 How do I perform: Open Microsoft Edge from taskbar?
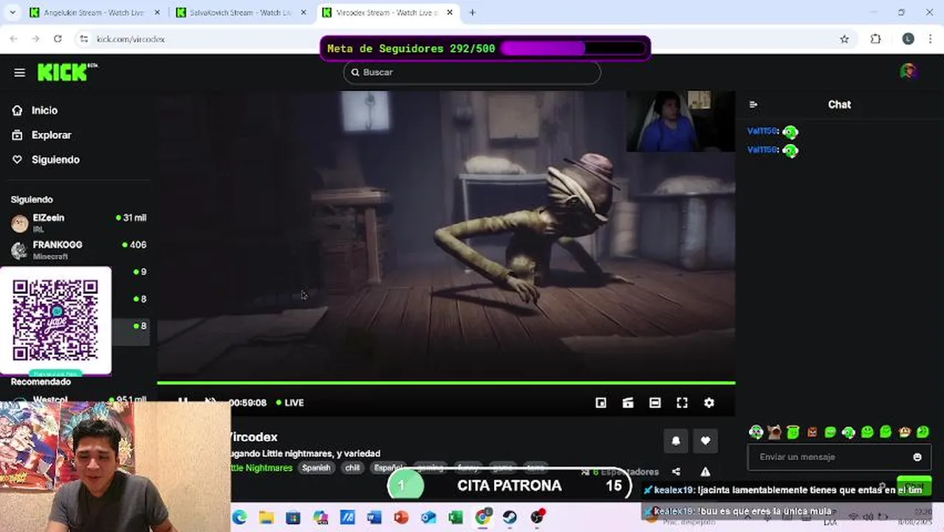(x=239, y=517)
